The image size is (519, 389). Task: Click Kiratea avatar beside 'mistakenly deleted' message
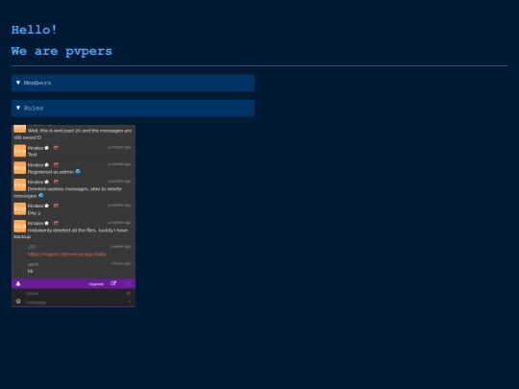tap(19, 227)
